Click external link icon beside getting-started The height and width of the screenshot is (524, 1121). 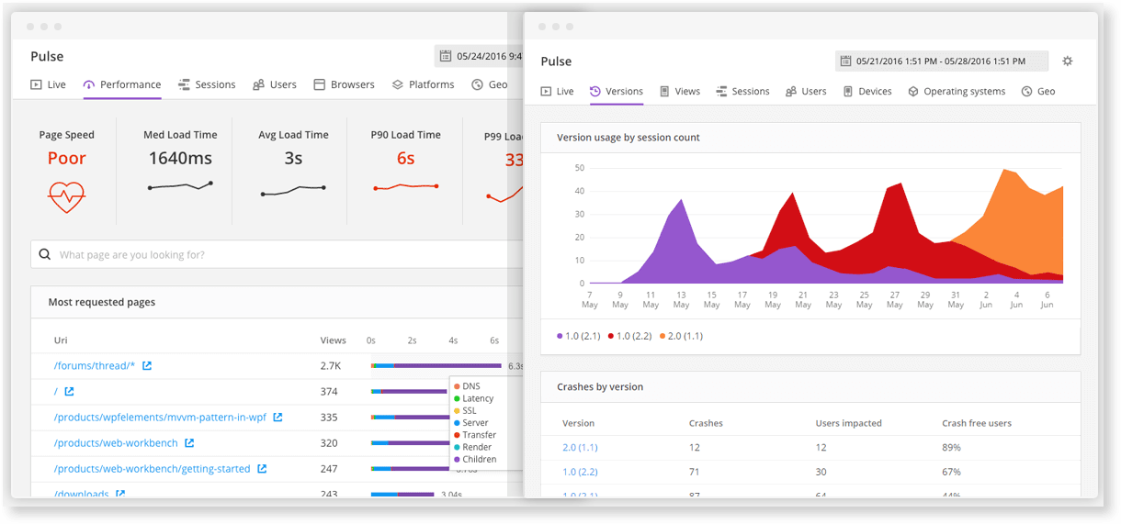click(262, 469)
